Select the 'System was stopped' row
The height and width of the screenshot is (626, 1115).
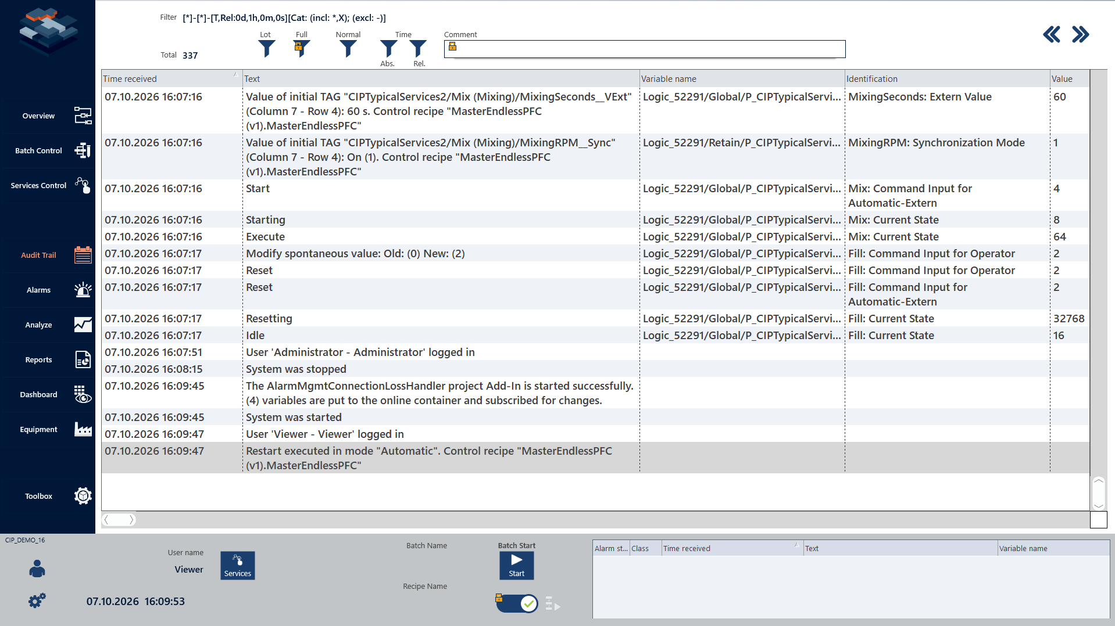[x=595, y=369]
